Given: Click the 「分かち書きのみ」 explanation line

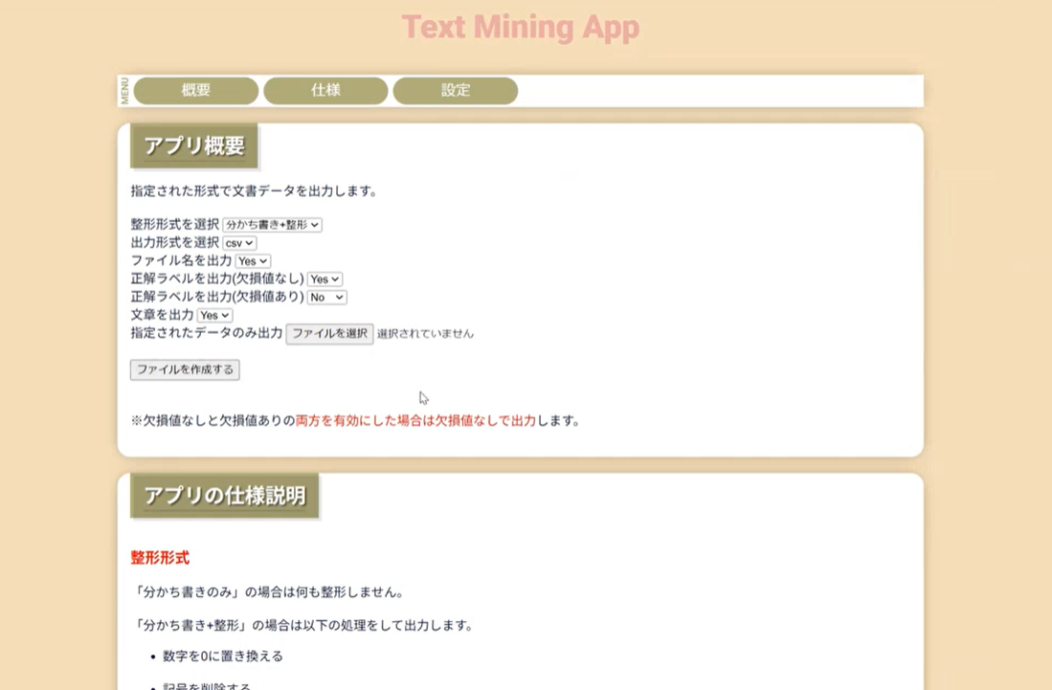Looking at the screenshot, I should (x=268, y=592).
